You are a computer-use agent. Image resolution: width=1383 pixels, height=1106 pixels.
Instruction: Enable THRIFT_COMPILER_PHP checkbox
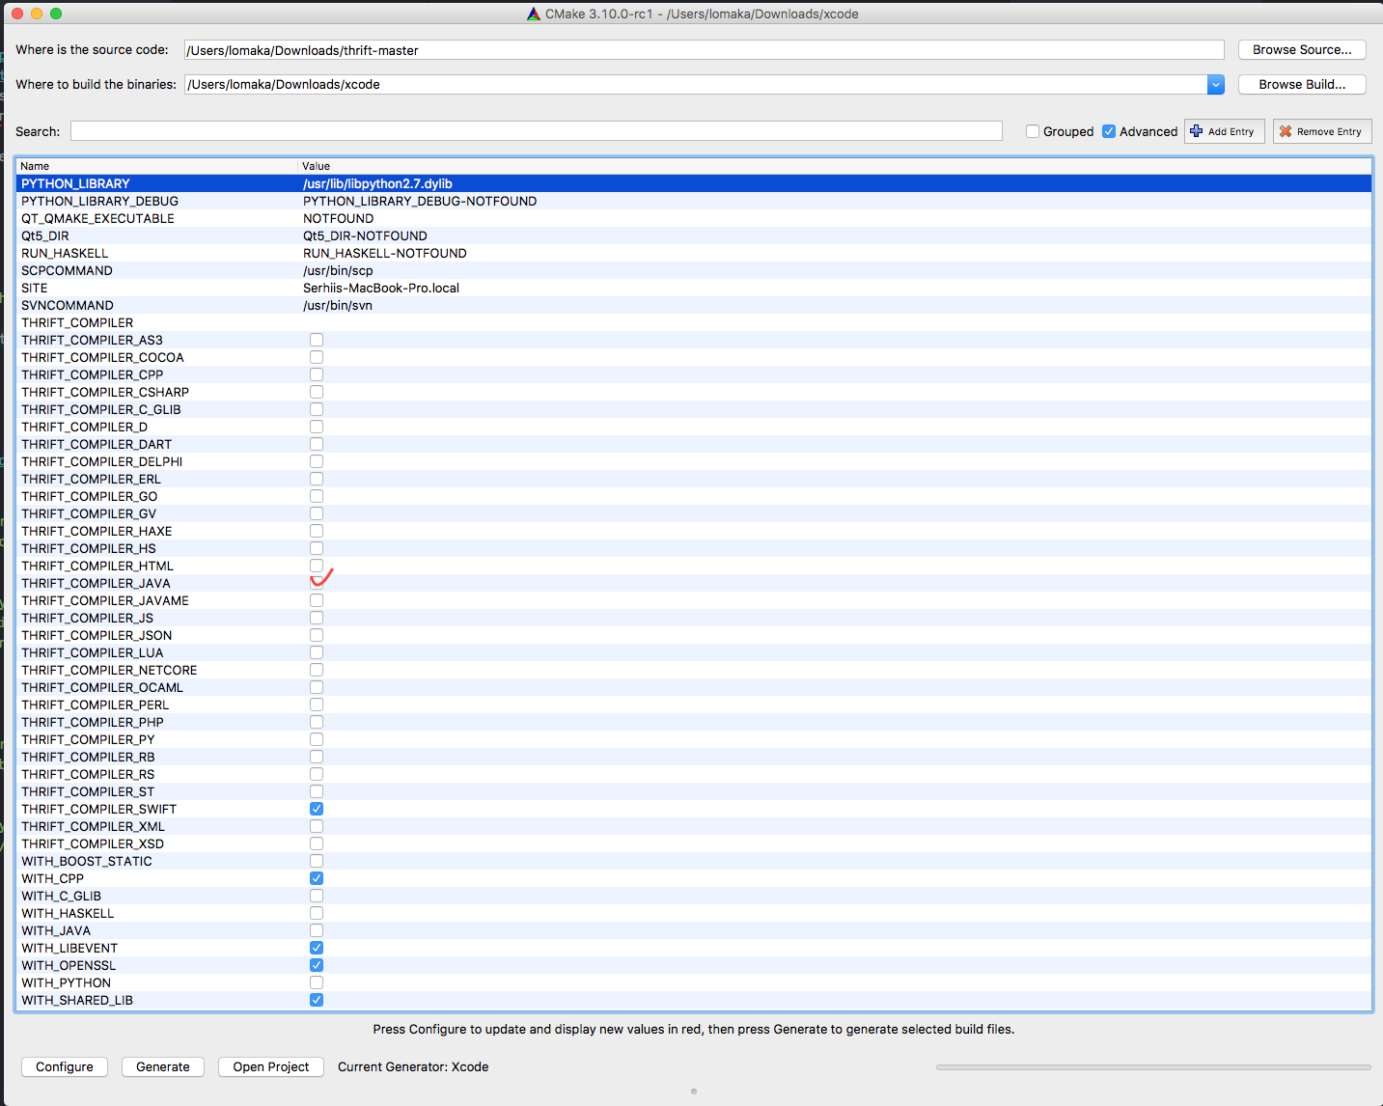(317, 722)
